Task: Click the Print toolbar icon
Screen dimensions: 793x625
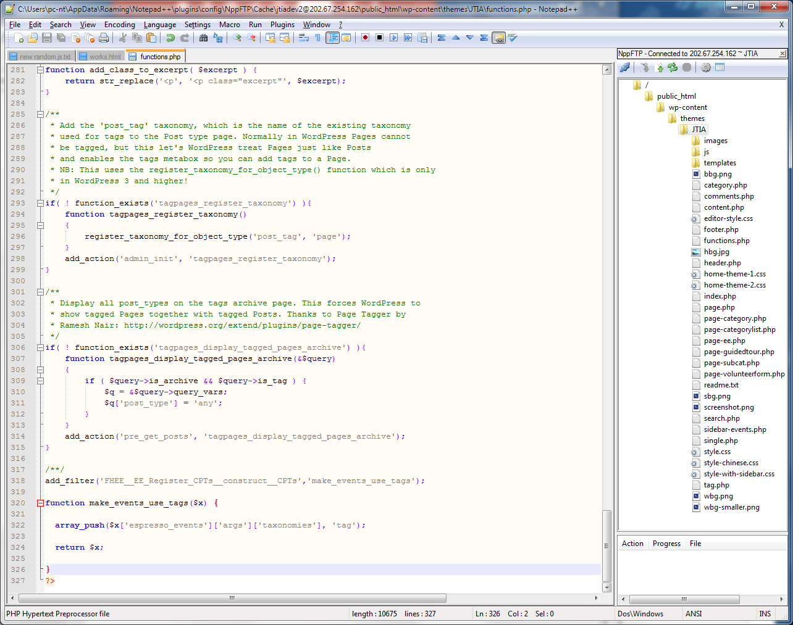Action: [103, 38]
